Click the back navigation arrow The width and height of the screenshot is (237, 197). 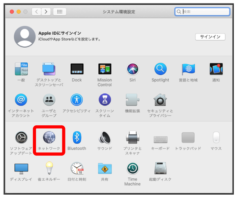pyautogui.click(x=37, y=12)
